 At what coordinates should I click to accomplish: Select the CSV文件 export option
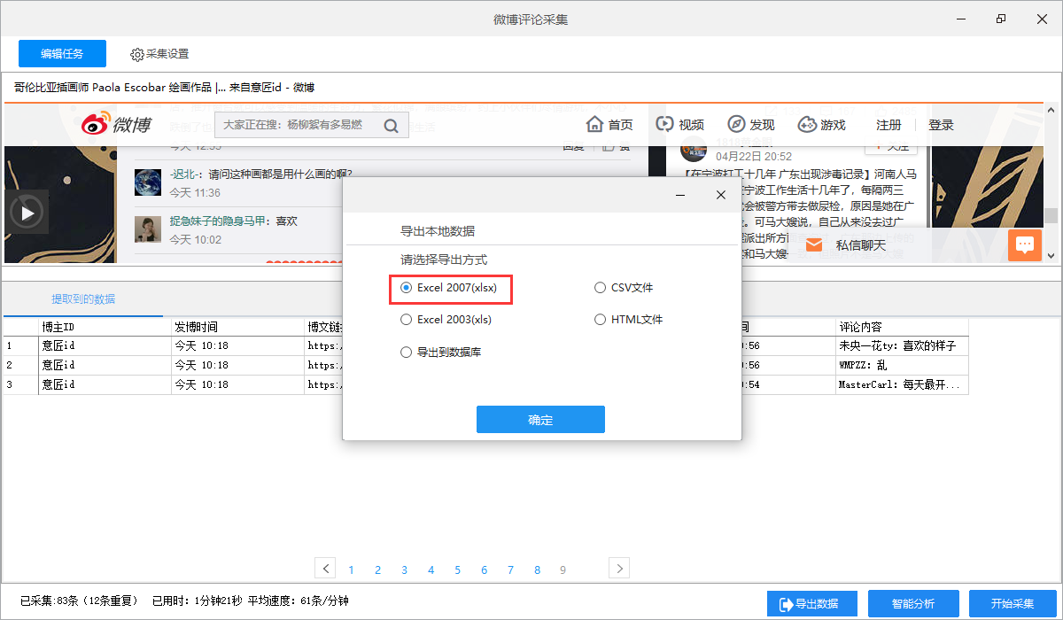(x=624, y=288)
